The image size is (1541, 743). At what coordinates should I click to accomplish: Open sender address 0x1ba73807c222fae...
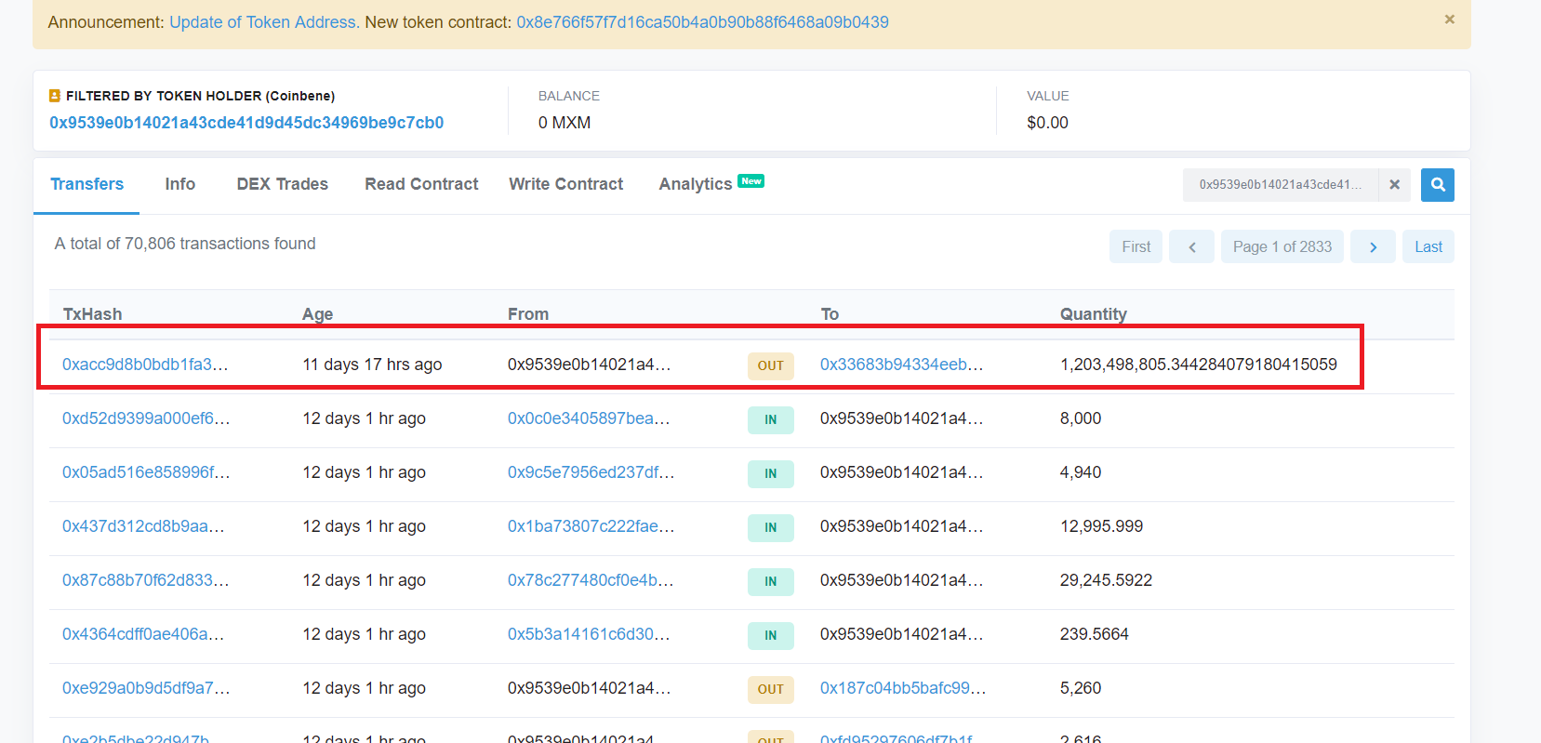pyautogui.click(x=591, y=526)
